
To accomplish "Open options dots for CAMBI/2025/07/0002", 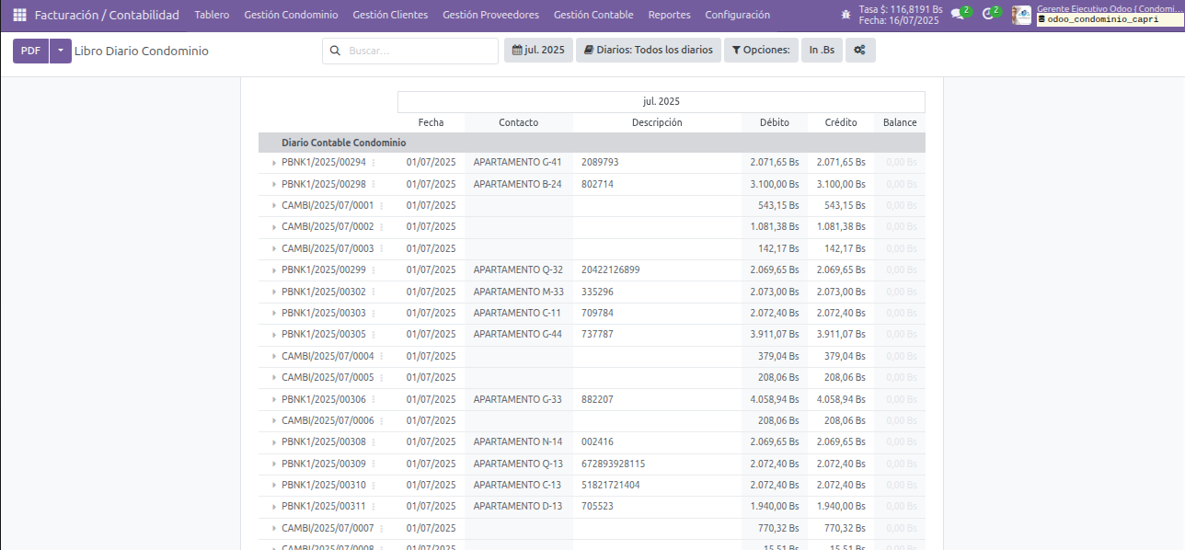I will 381,226.
